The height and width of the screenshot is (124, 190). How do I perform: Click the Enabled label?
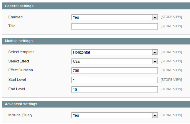(x=15, y=17)
